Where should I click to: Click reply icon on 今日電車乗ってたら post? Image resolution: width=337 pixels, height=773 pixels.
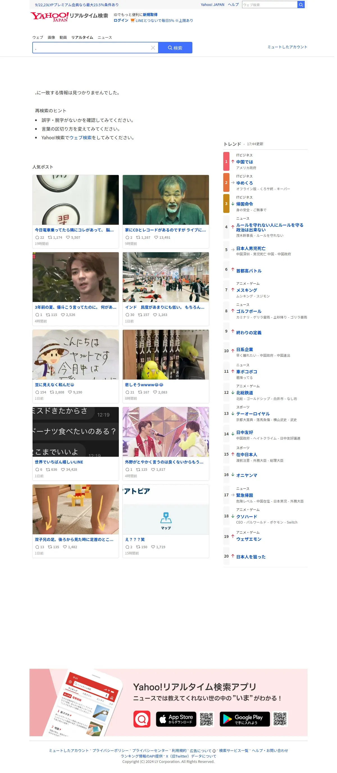click(37, 237)
